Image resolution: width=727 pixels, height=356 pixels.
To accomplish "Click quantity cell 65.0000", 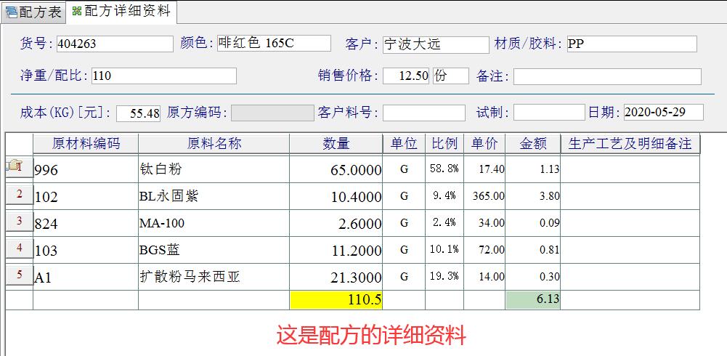I will [336, 169].
